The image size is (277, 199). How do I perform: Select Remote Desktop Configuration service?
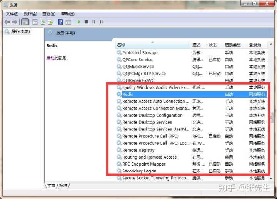click(192, 115)
